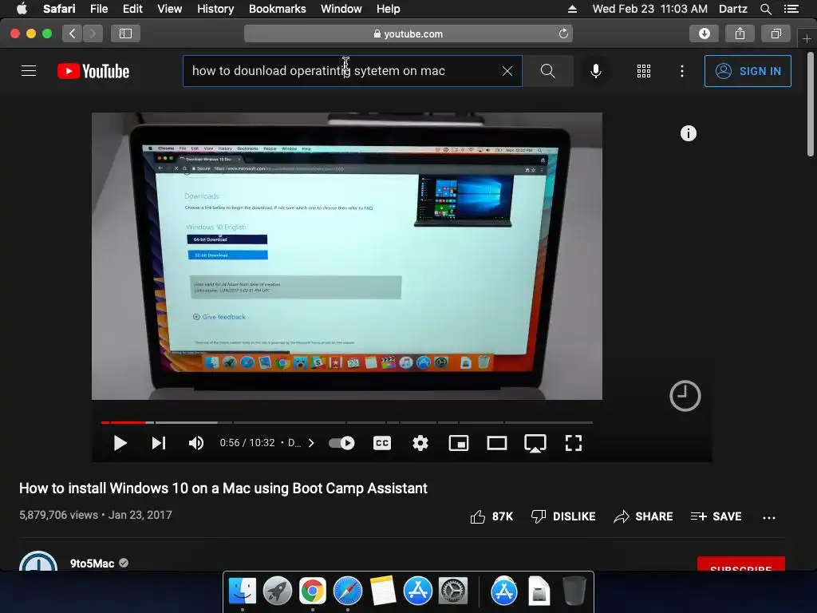Like the video (87K)
This screenshot has width=817, height=613.
[x=491, y=516]
